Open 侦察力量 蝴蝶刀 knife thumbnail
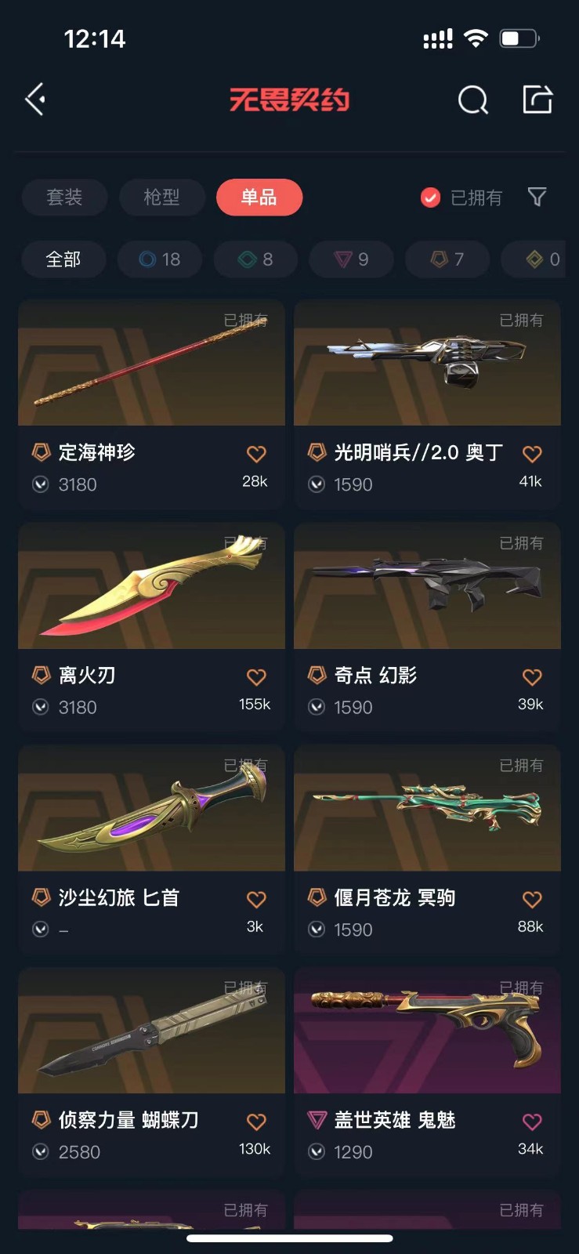The height and width of the screenshot is (1254, 579). 151,1031
